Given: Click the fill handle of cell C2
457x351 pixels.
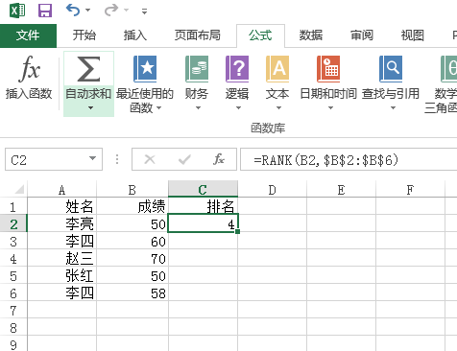Looking at the screenshot, I should [237, 231].
